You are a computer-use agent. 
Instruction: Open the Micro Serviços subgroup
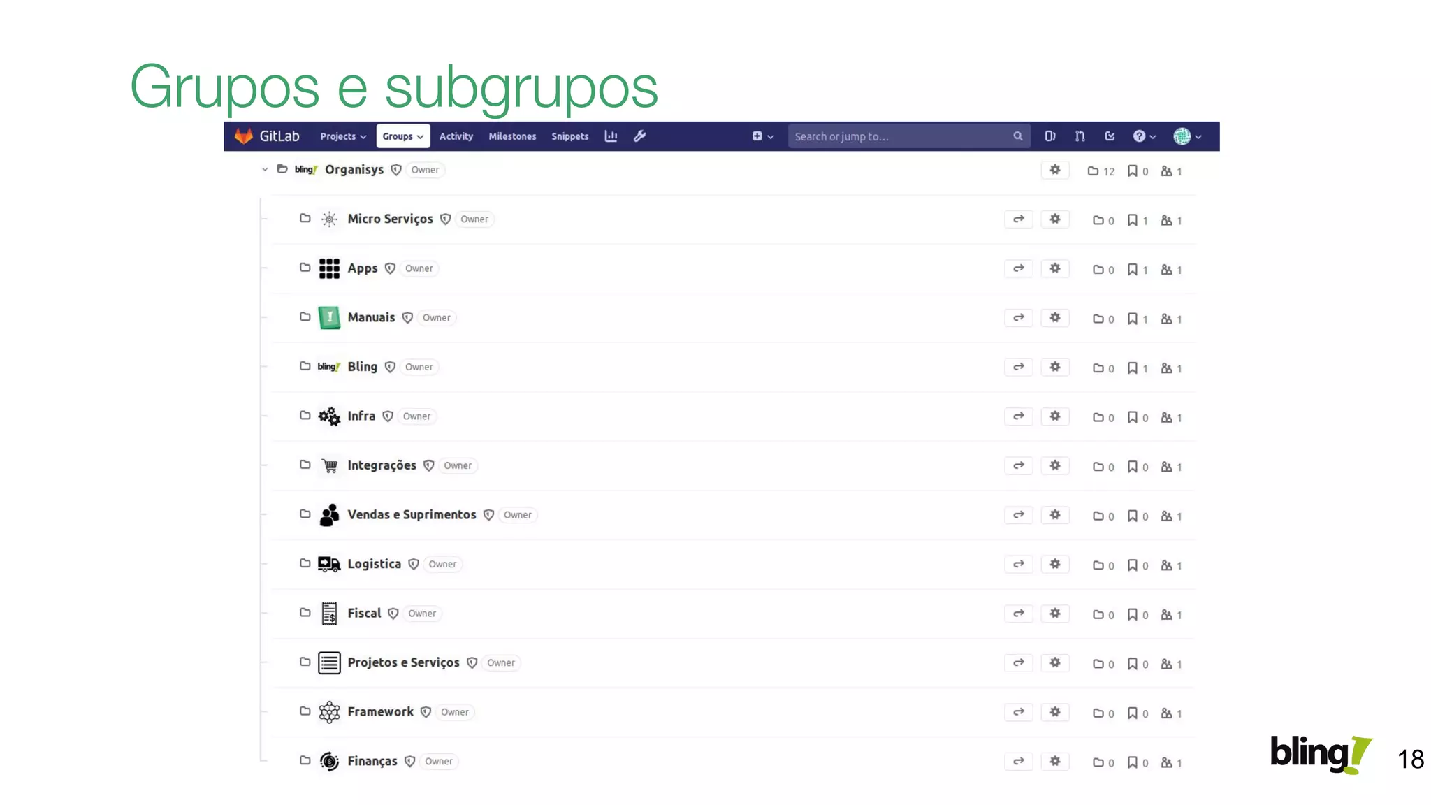pyautogui.click(x=390, y=219)
